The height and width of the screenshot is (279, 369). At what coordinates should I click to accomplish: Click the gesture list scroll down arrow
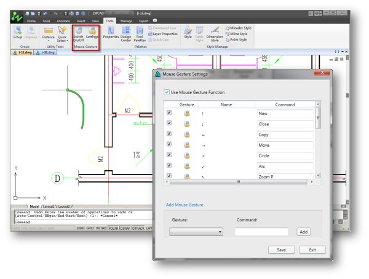click(x=318, y=175)
